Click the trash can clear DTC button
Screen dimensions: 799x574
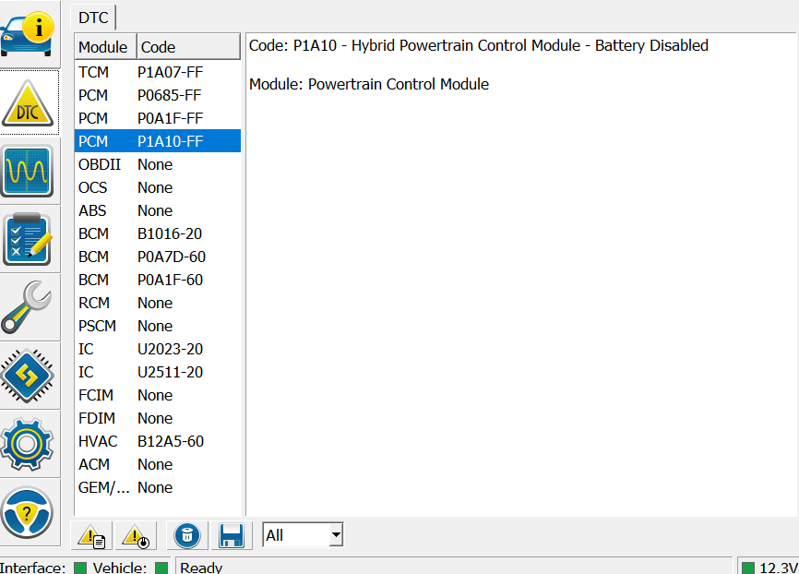187,535
